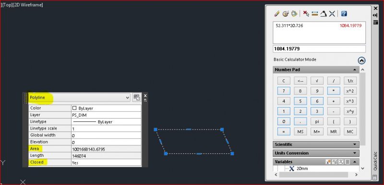
Task: Click the Clear History icon
Action: [x=285, y=14]
